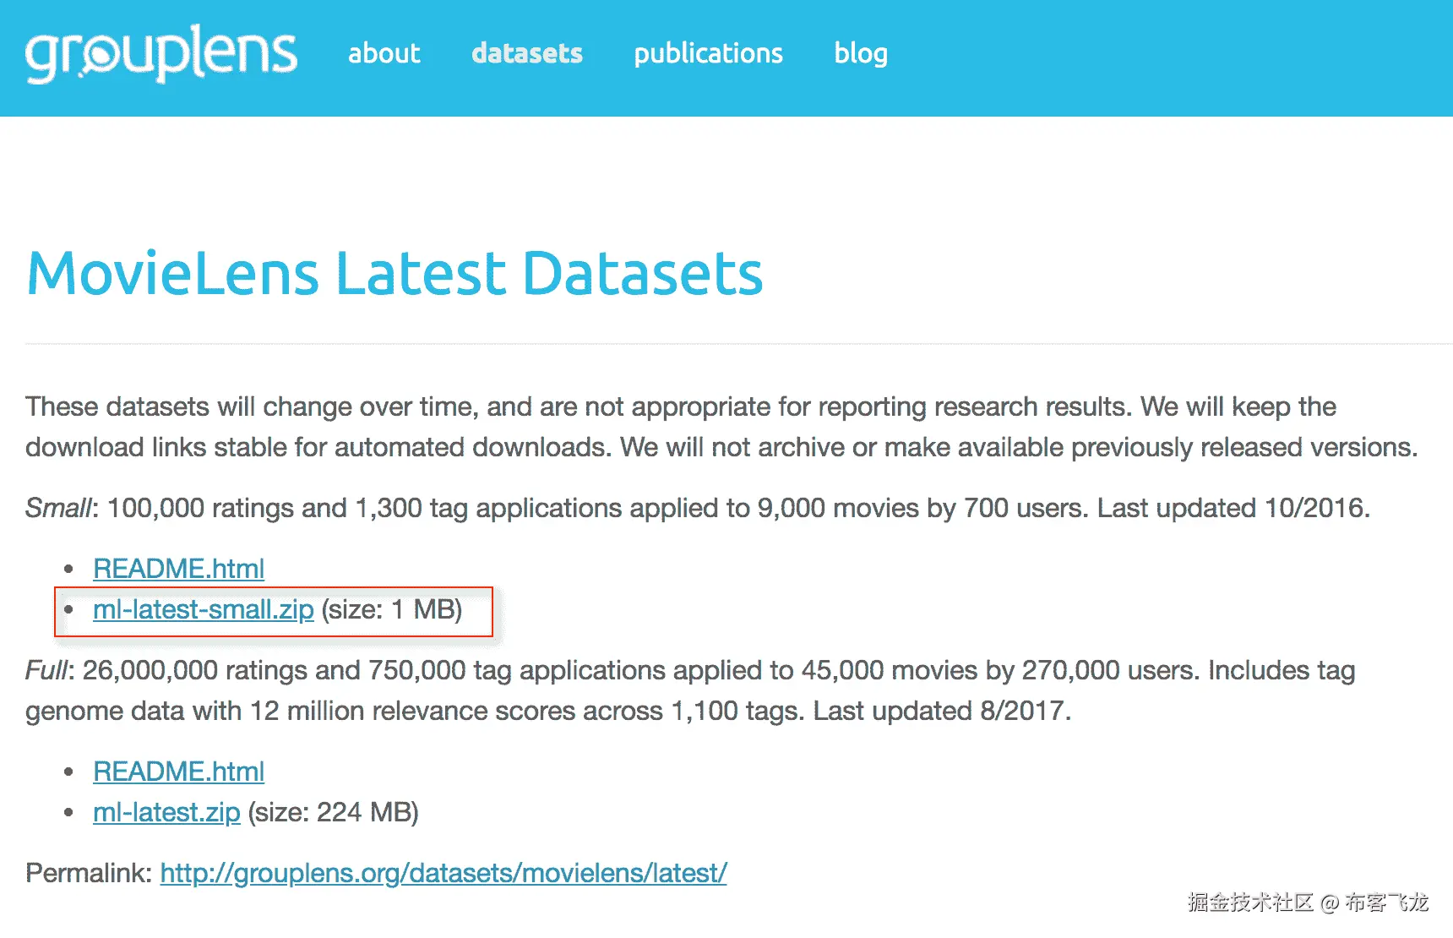Click the italic "Small" label
This screenshot has height=938, width=1453.
57,508
